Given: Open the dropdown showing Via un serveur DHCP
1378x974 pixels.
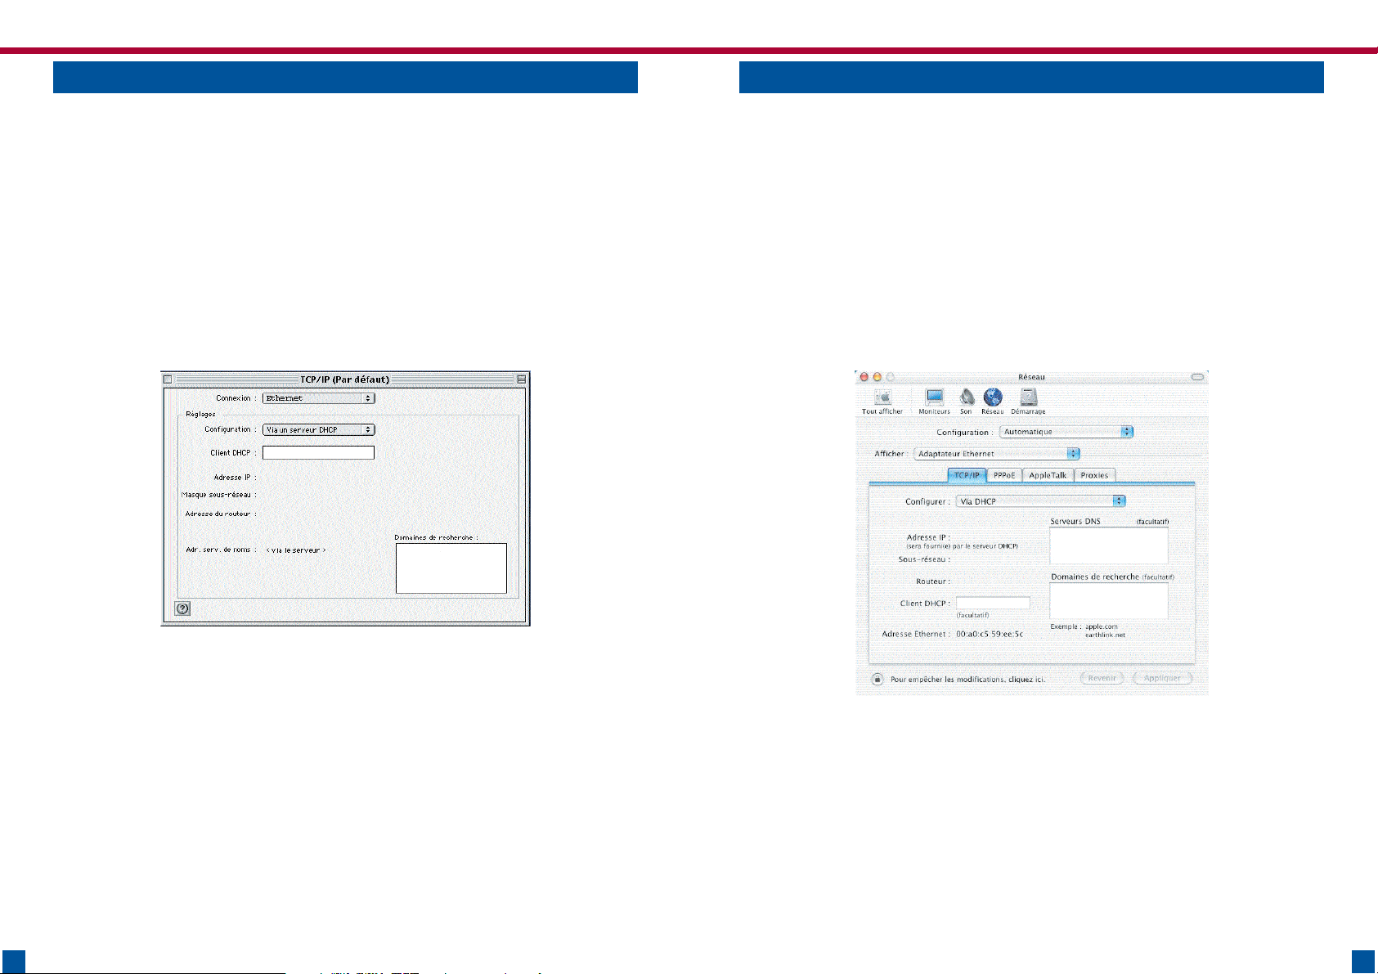Looking at the screenshot, I should [318, 429].
